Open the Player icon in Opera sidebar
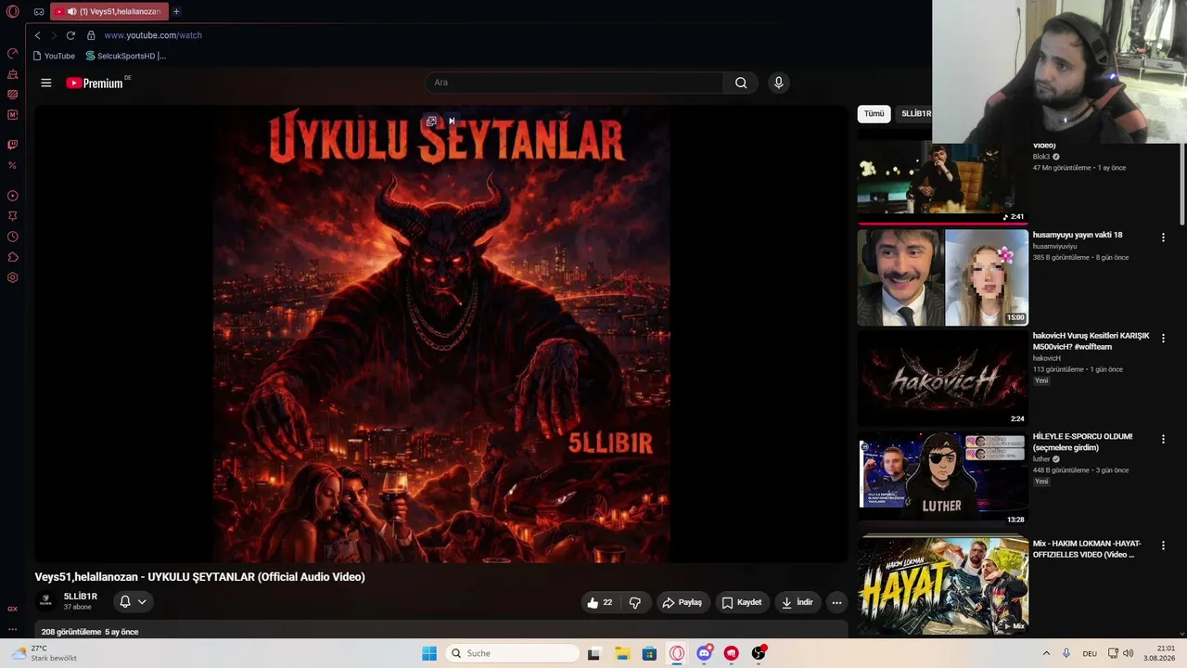 coord(13,196)
